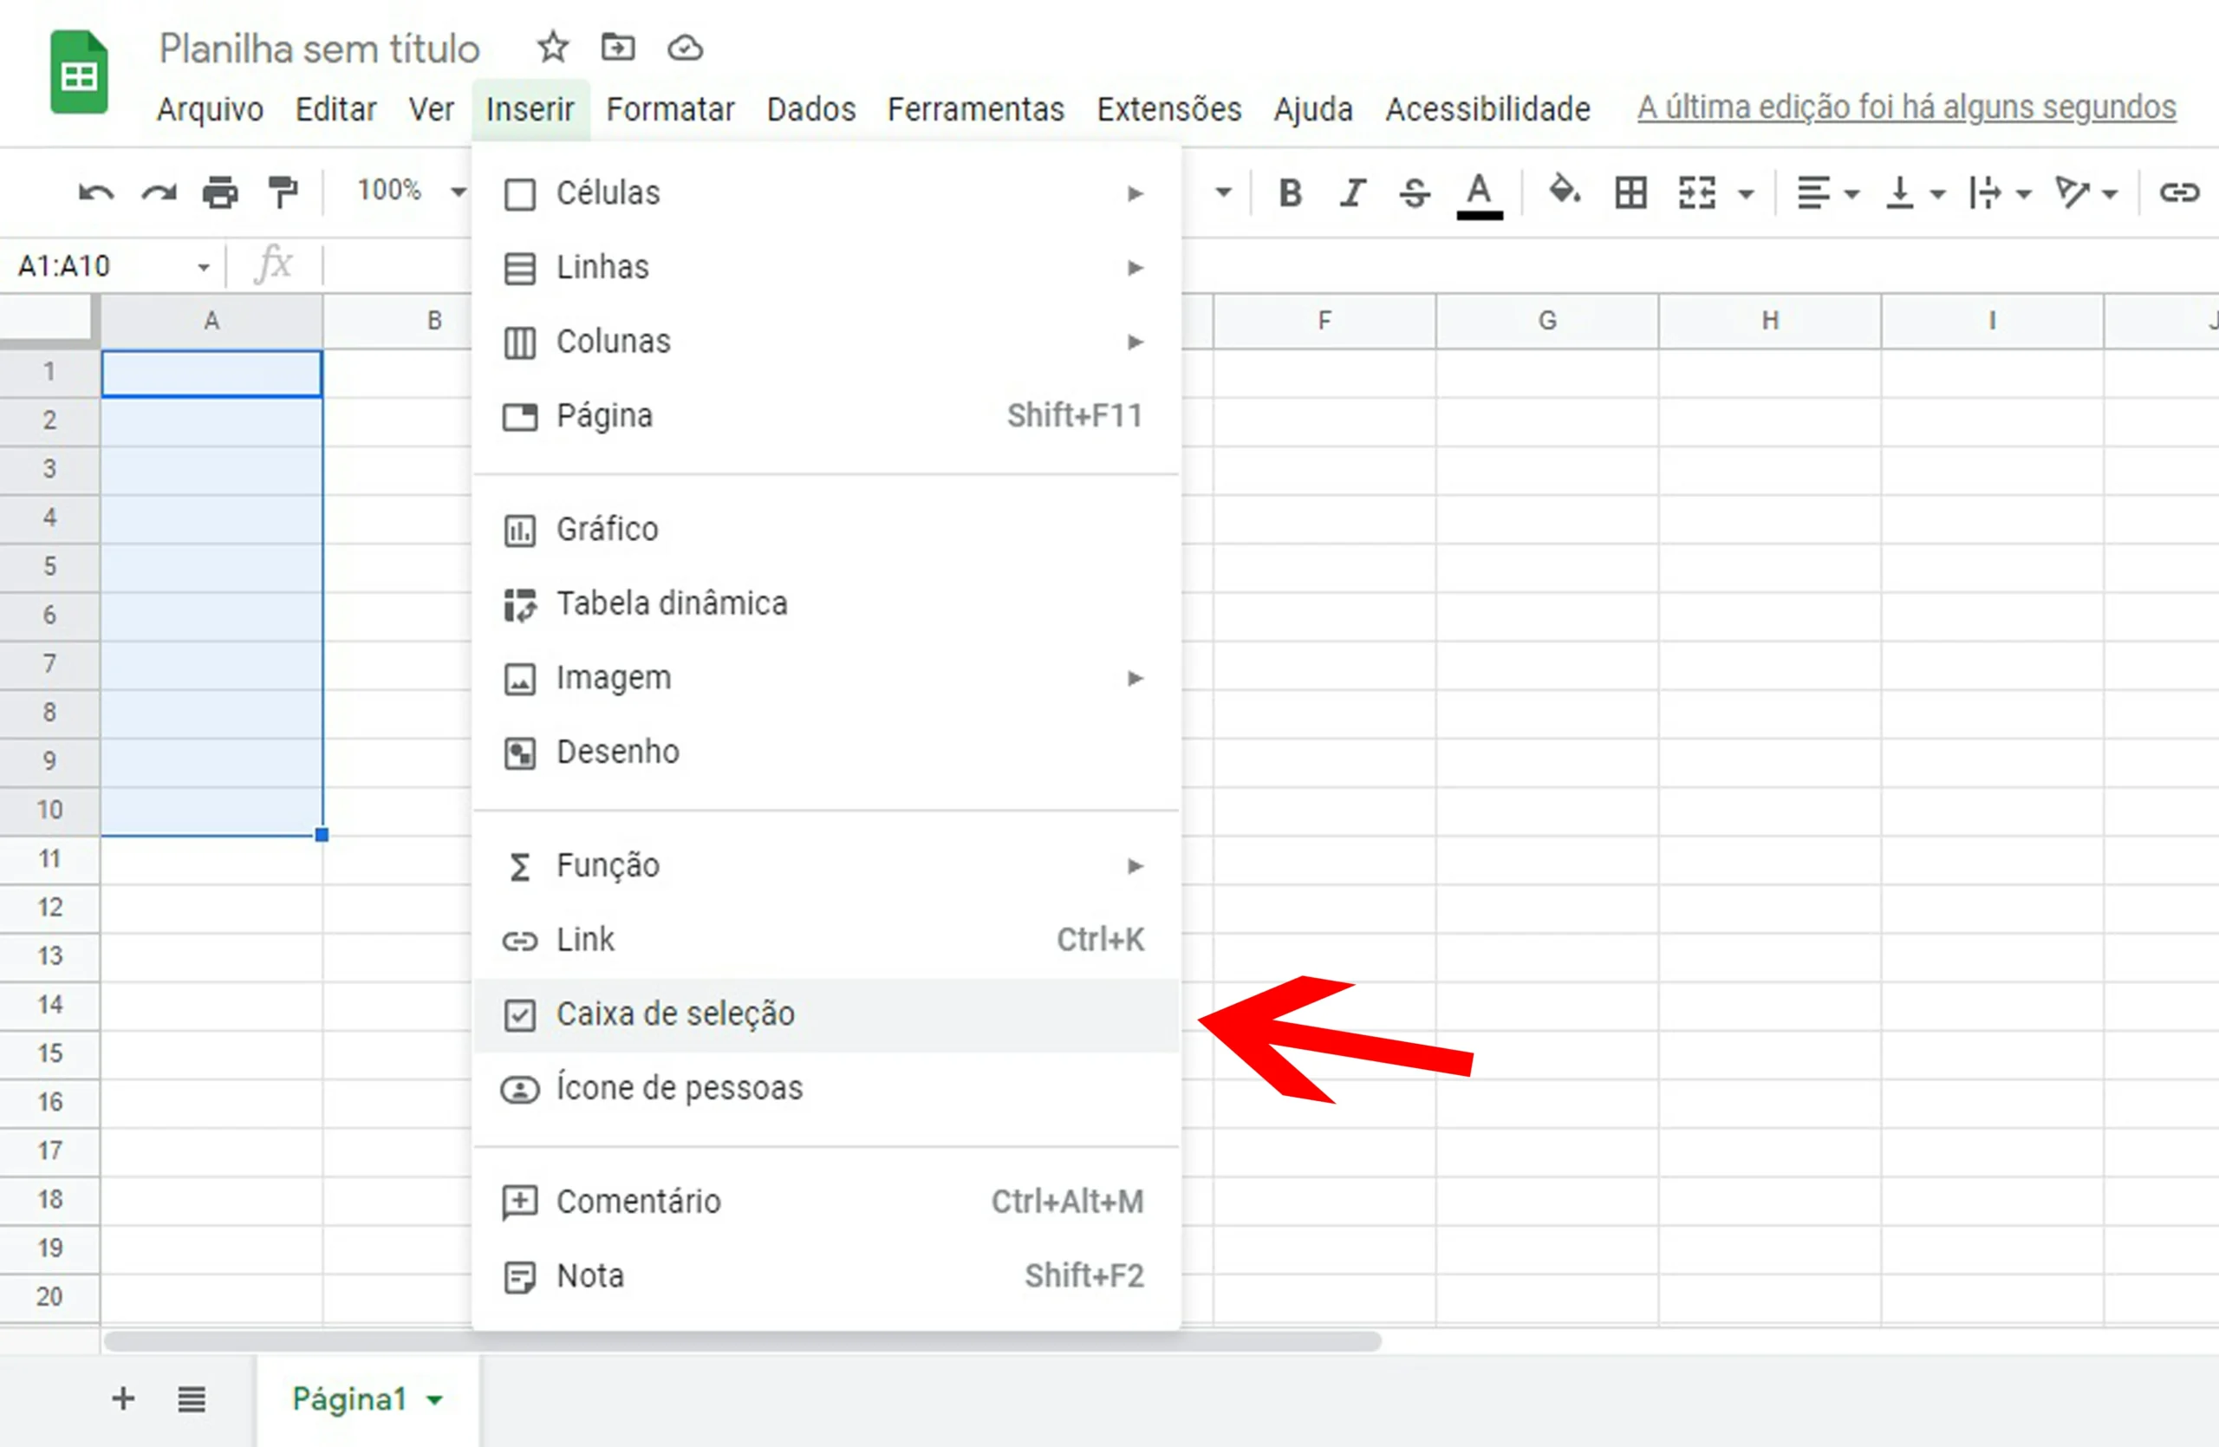Open the Formatar menu
This screenshot has height=1447, width=2219.
670,109
